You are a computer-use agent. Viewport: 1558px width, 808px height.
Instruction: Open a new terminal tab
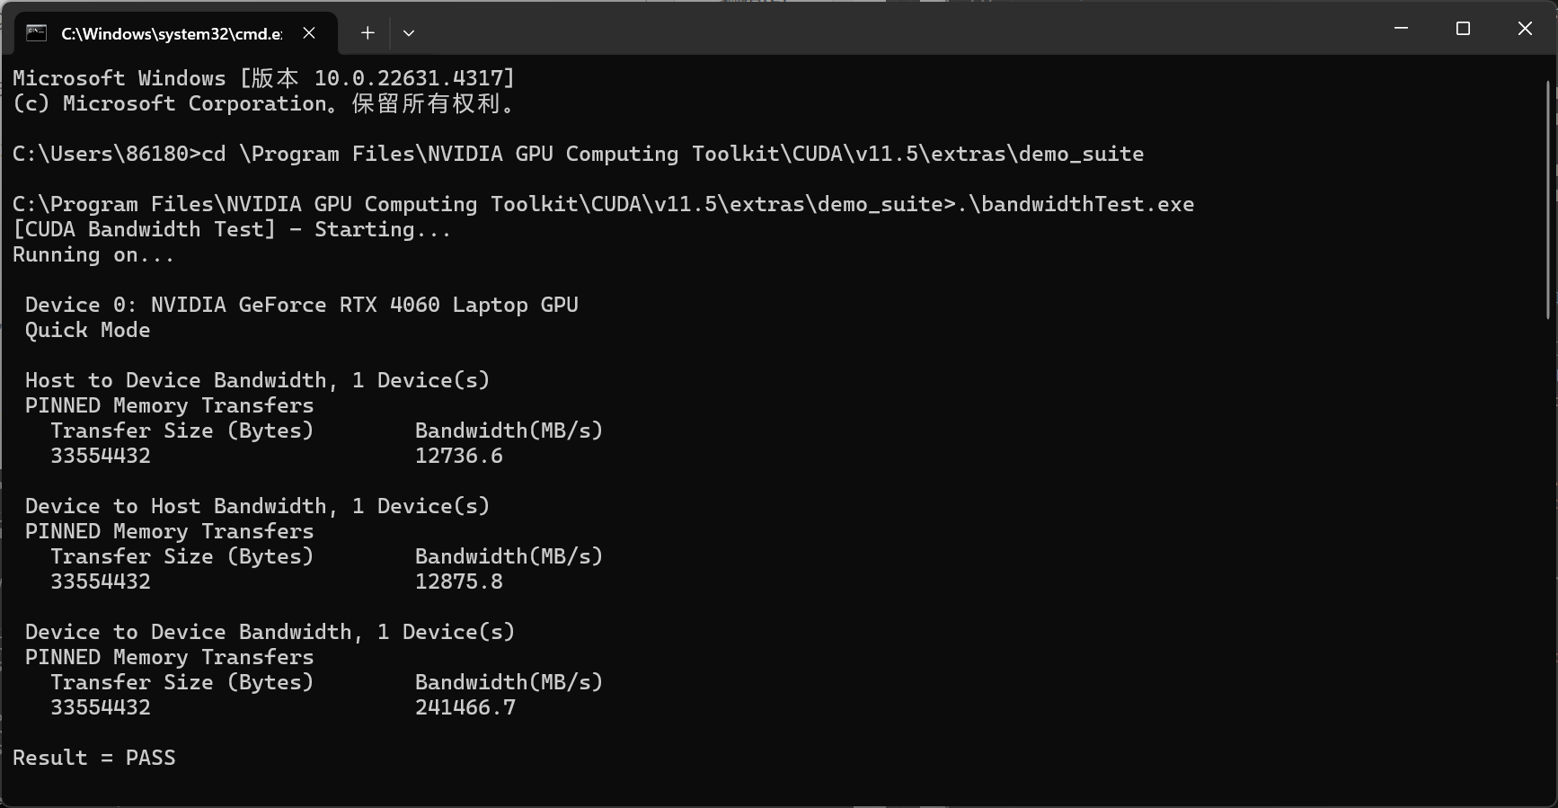[x=367, y=33]
